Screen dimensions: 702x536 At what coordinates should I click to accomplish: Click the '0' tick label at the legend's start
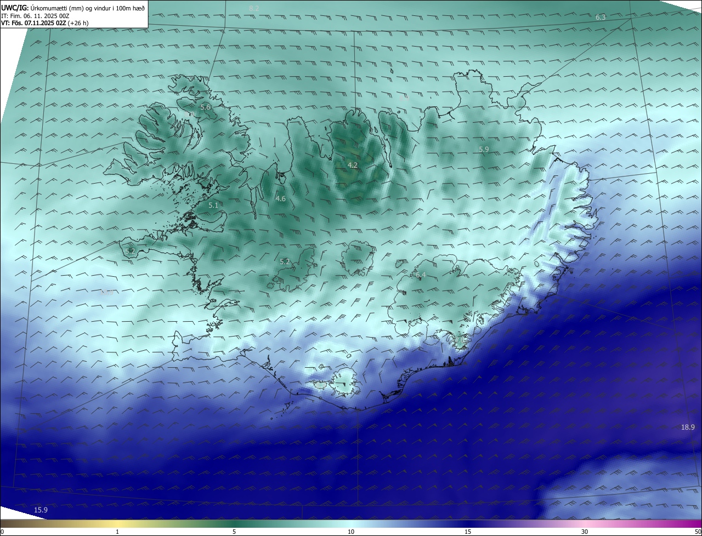point(2,532)
